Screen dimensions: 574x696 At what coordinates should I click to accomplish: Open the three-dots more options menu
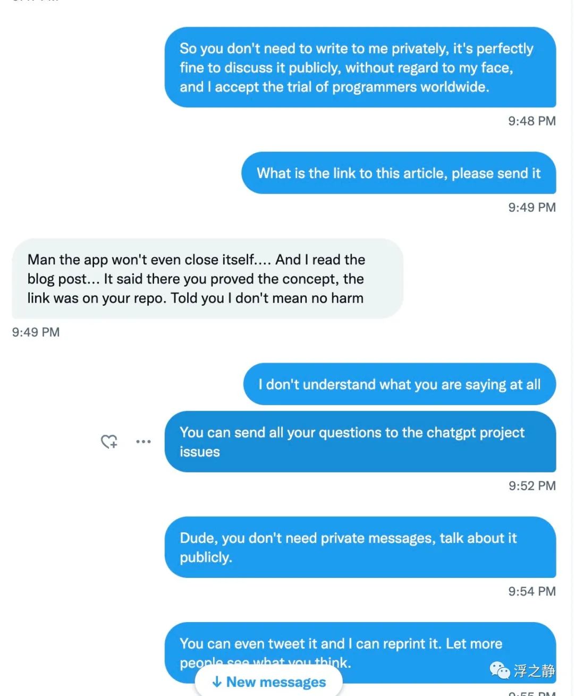[143, 441]
